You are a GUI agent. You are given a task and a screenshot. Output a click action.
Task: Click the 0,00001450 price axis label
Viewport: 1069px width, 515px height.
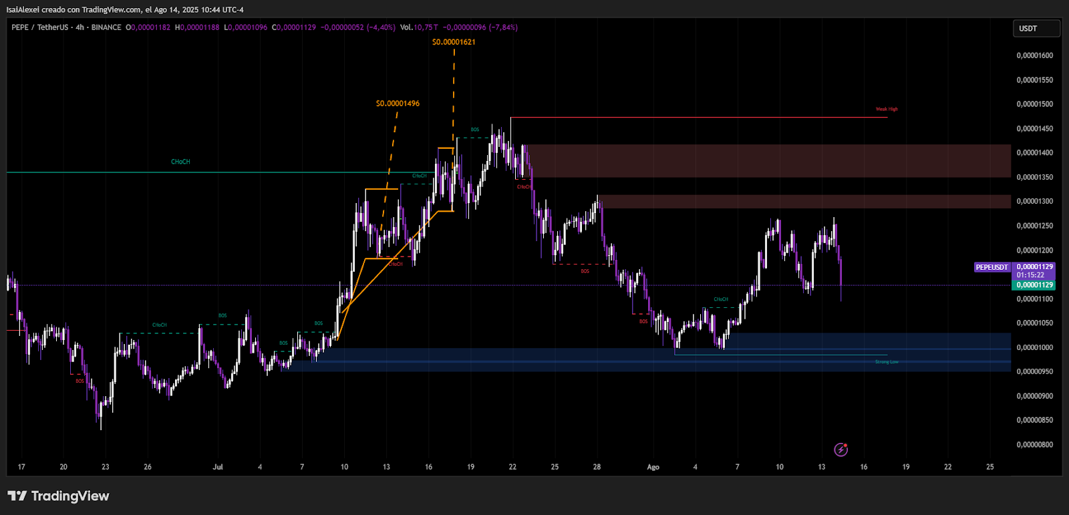click(1035, 128)
